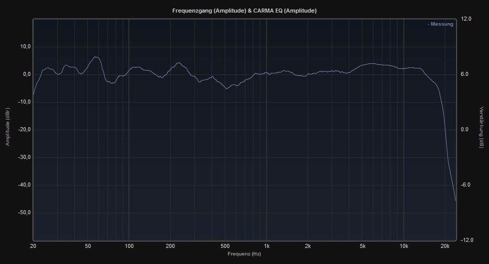Click the 5k frequency tick label
489x264 pixels.
coord(362,246)
